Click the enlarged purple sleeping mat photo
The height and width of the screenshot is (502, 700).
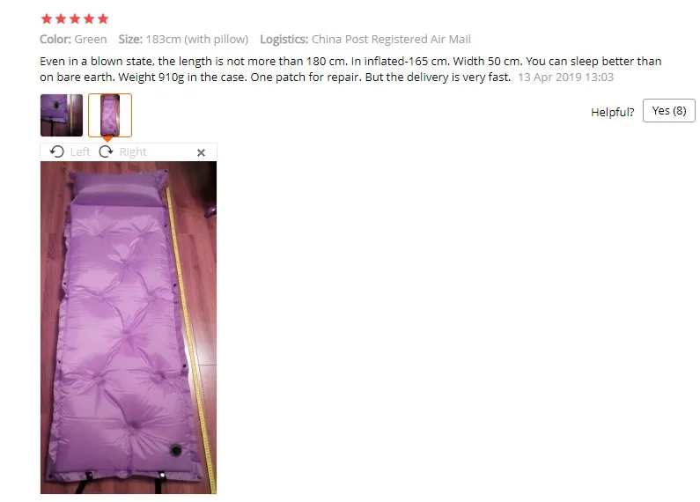[129, 328]
